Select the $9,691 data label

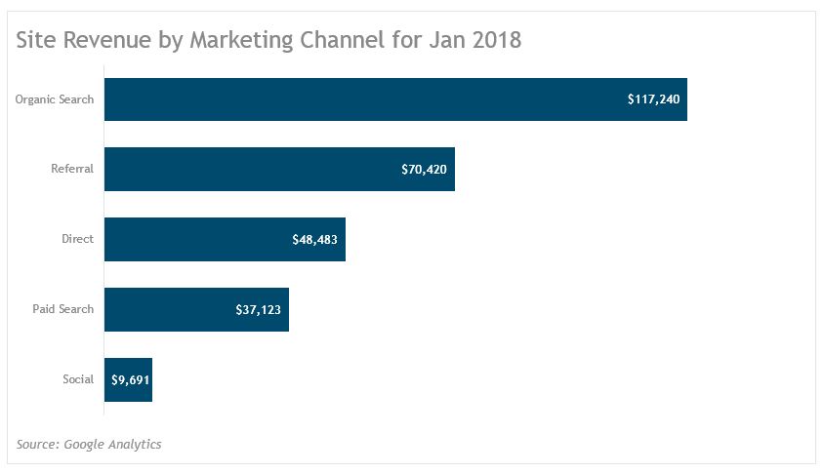[x=130, y=380]
